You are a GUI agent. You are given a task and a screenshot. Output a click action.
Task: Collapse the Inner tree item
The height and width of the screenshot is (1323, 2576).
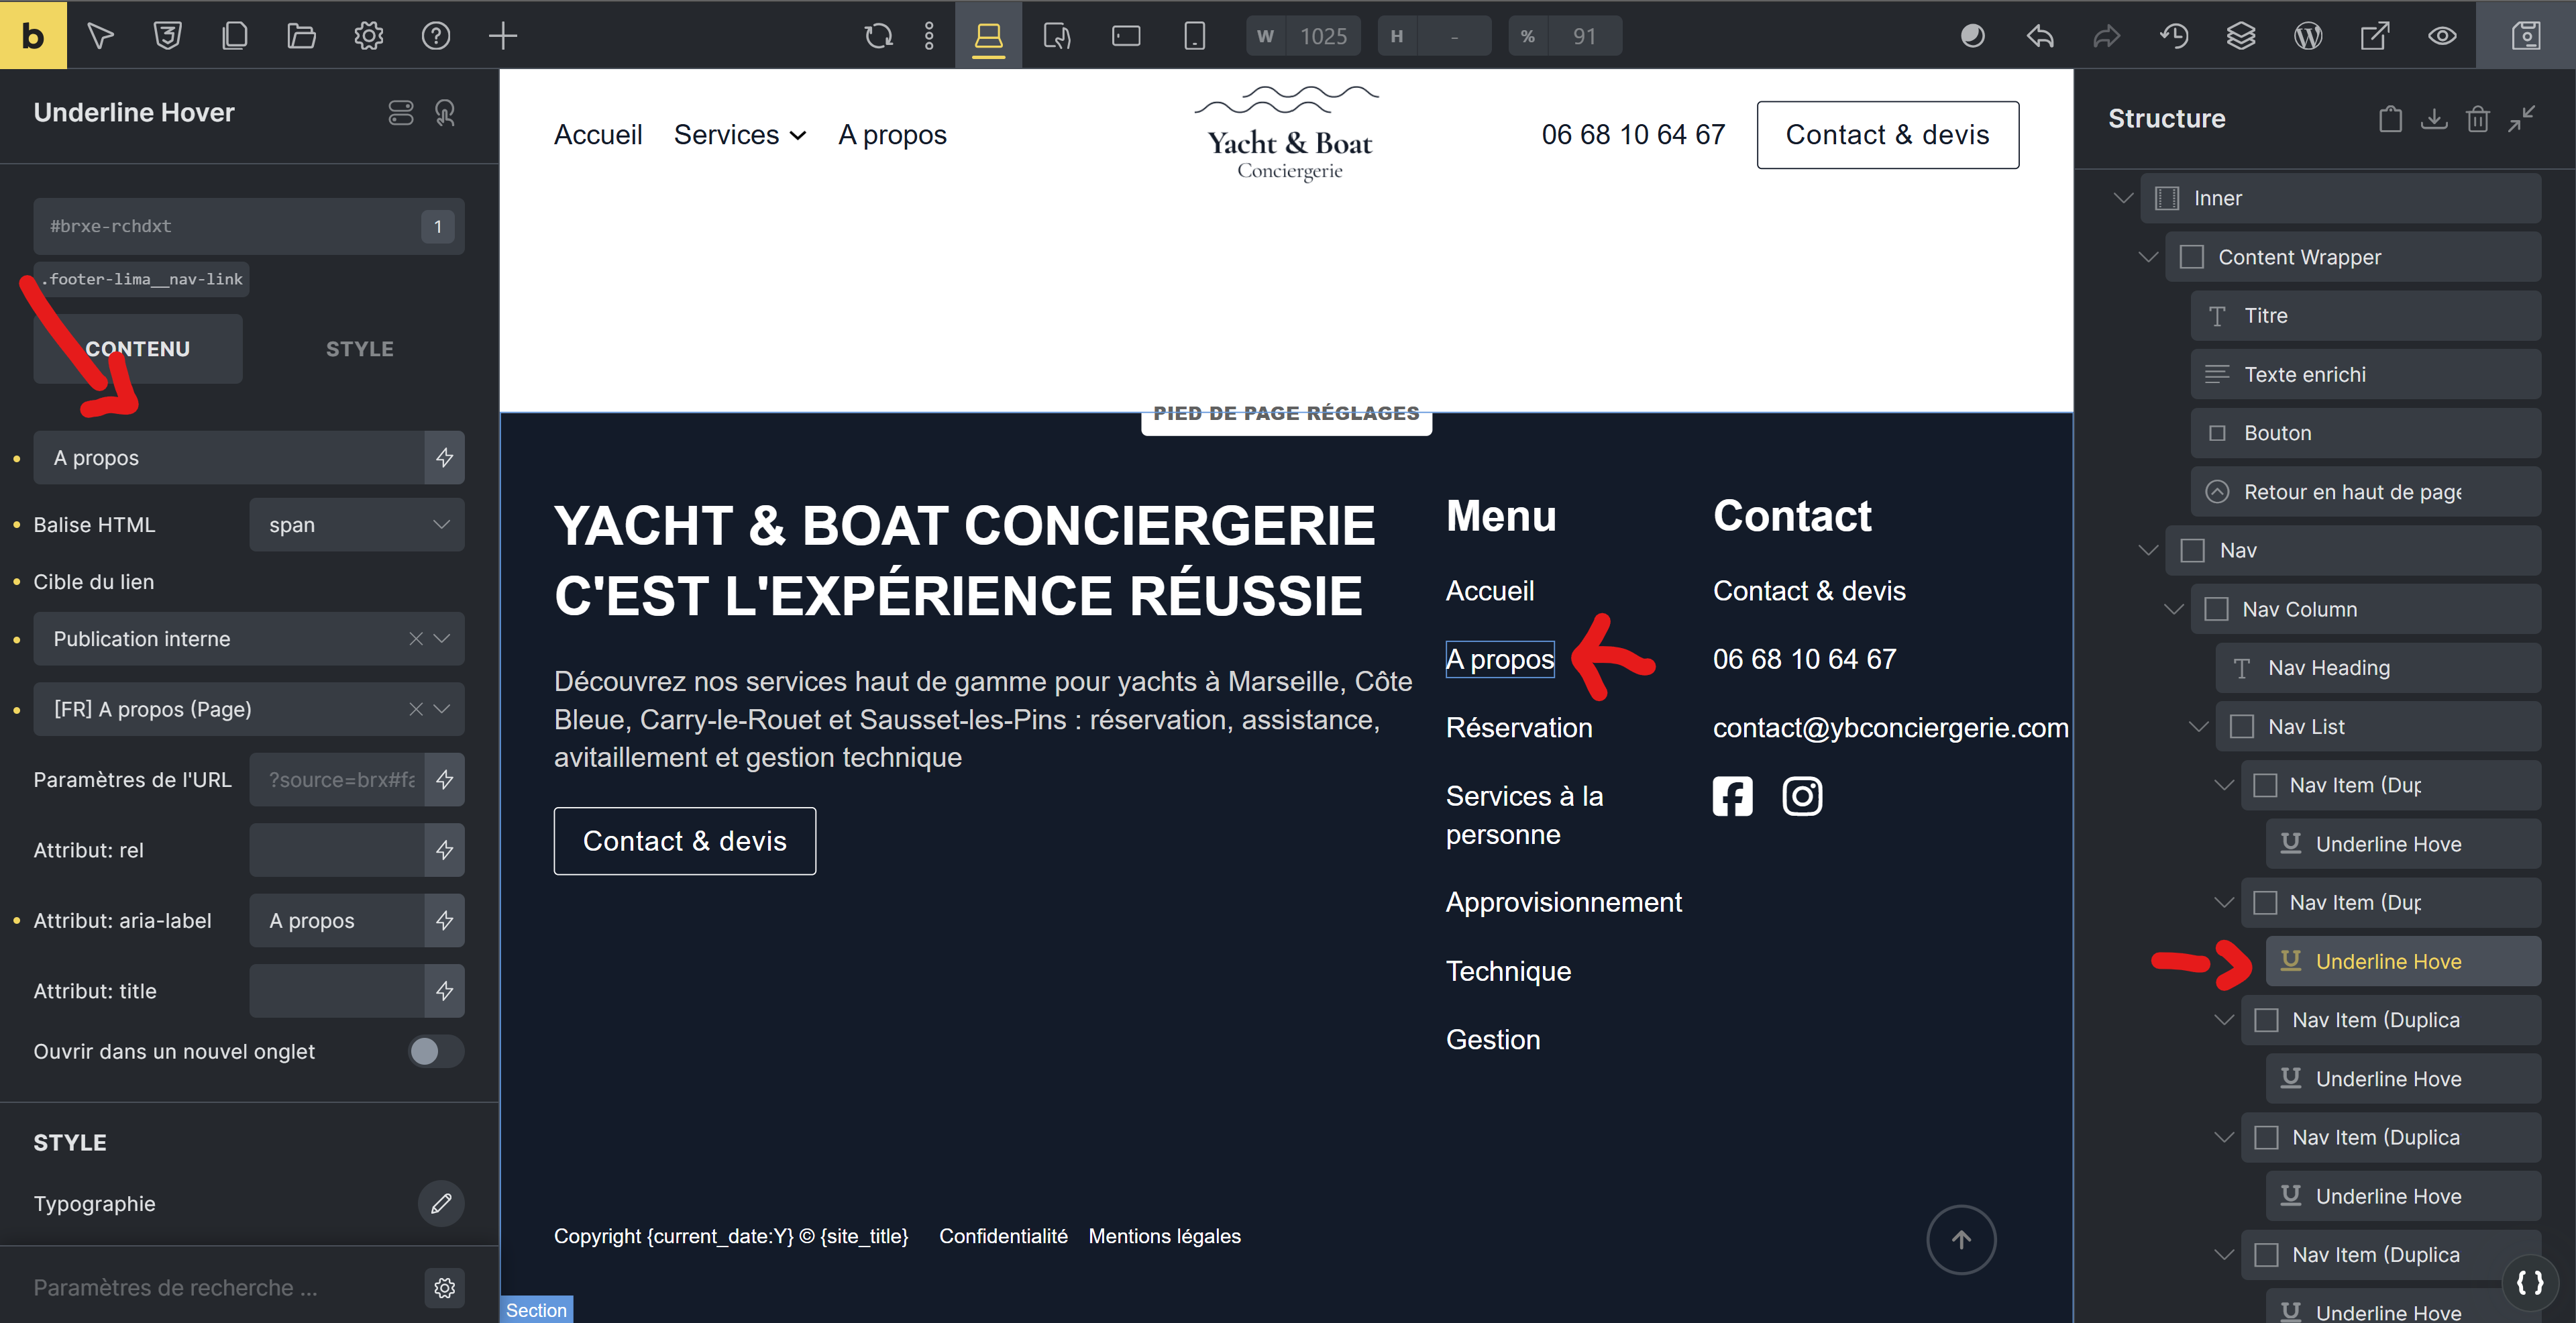tap(2123, 198)
